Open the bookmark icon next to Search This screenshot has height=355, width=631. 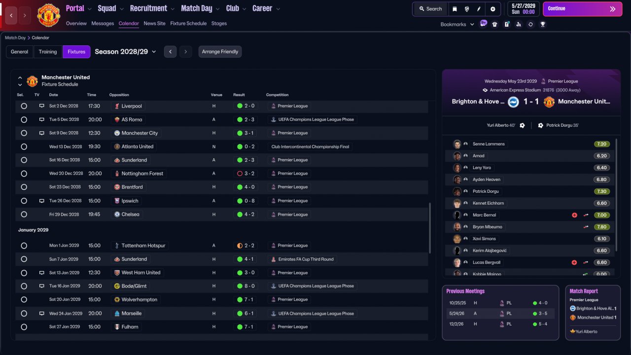pyautogui.click(x=455, y=9)
